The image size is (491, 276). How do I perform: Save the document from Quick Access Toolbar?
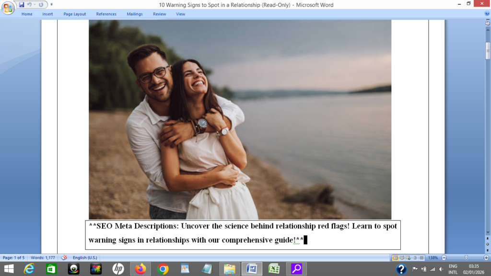[x=22, y=4]
